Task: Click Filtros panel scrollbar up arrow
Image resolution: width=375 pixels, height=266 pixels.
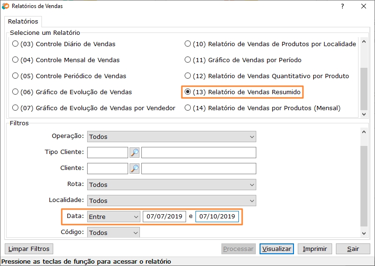Action: pyautogui.click(x=364, y=132)
